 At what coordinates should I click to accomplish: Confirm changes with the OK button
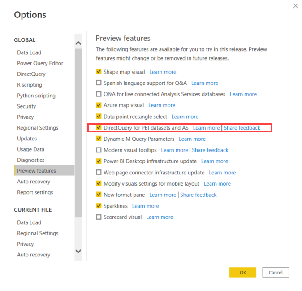243,272
